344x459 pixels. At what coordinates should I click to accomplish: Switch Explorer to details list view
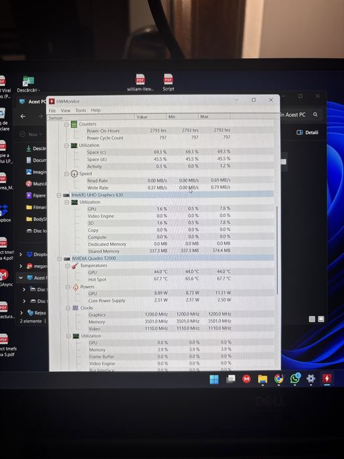[x=312, y=319]
